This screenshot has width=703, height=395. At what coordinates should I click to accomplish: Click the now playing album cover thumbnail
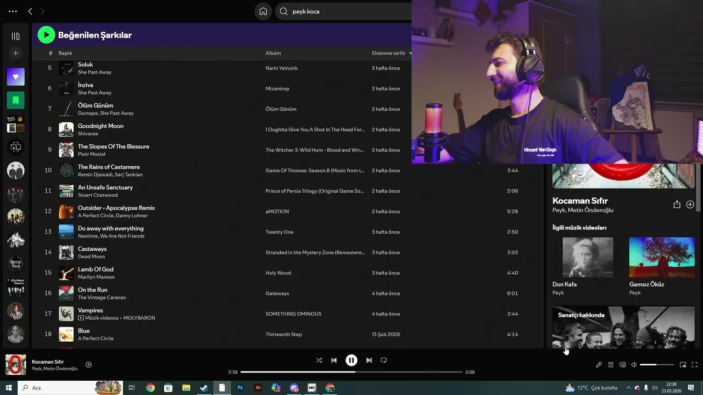[x=15, y=365]
